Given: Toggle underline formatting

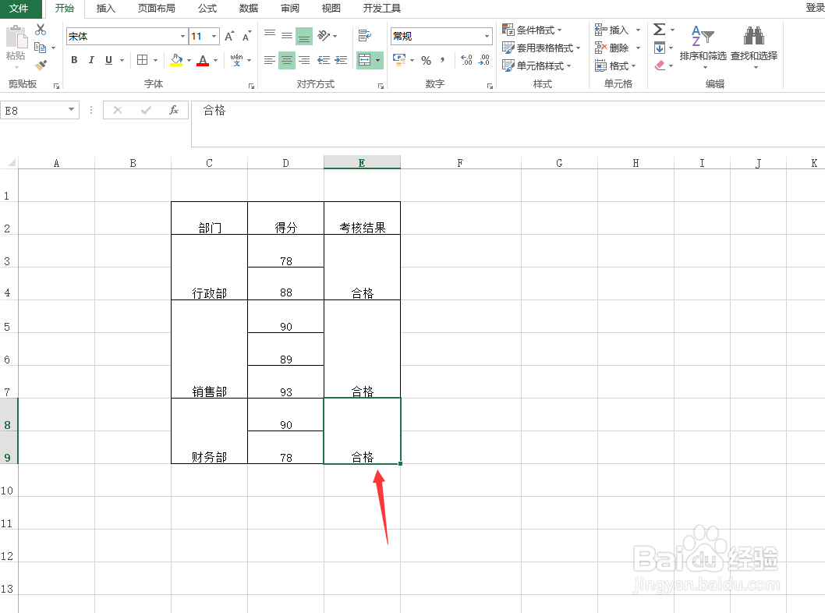Looking at the screenshot, I should click(108, 59).
